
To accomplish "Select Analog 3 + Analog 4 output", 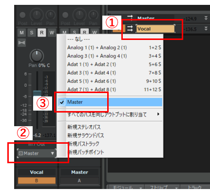I will pyautogui.click(x=110, y=56).
